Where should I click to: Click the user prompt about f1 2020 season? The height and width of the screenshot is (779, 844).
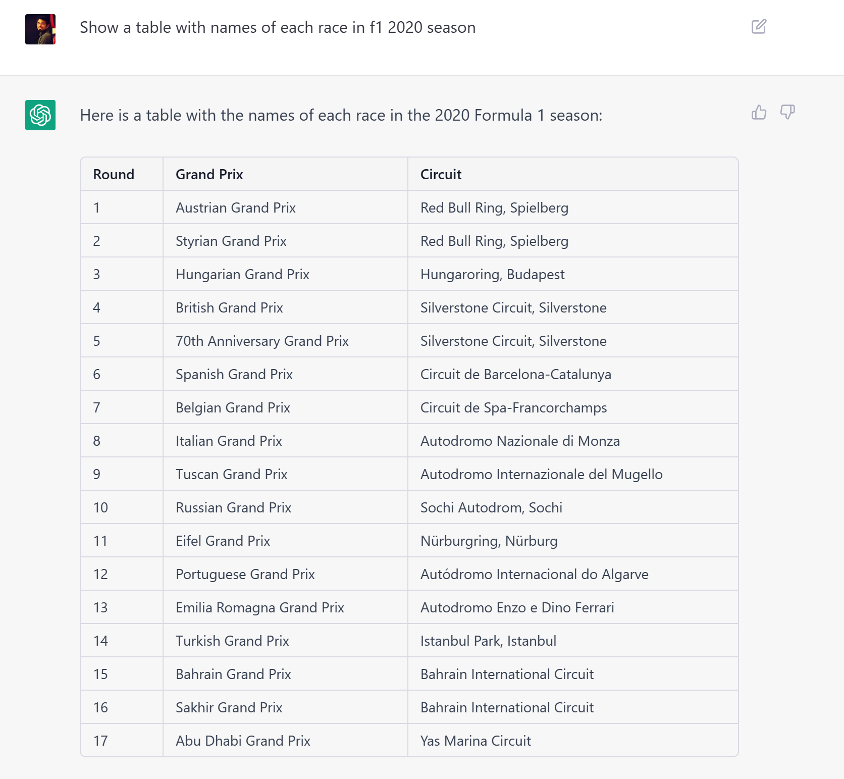278,27
